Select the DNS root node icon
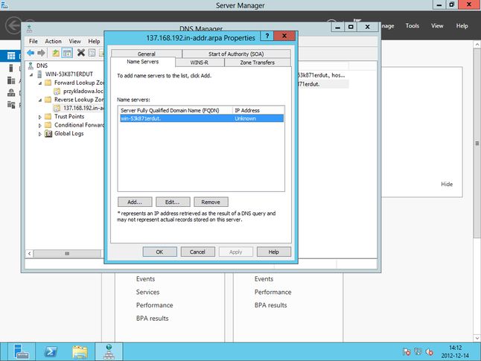Image resolution: width=481 pixels, height=361 pixels. pos(31,66)
